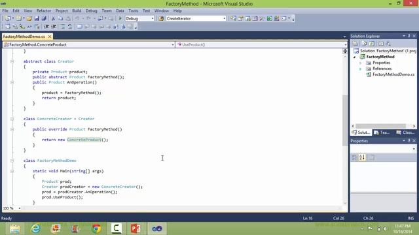
Task: Toggle auto-hide pin on Solution Explorer
Action: point(409,36)
